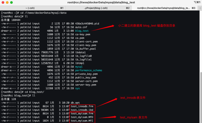
Task: Click the ca.pem file name
Action: coord(80,38)
